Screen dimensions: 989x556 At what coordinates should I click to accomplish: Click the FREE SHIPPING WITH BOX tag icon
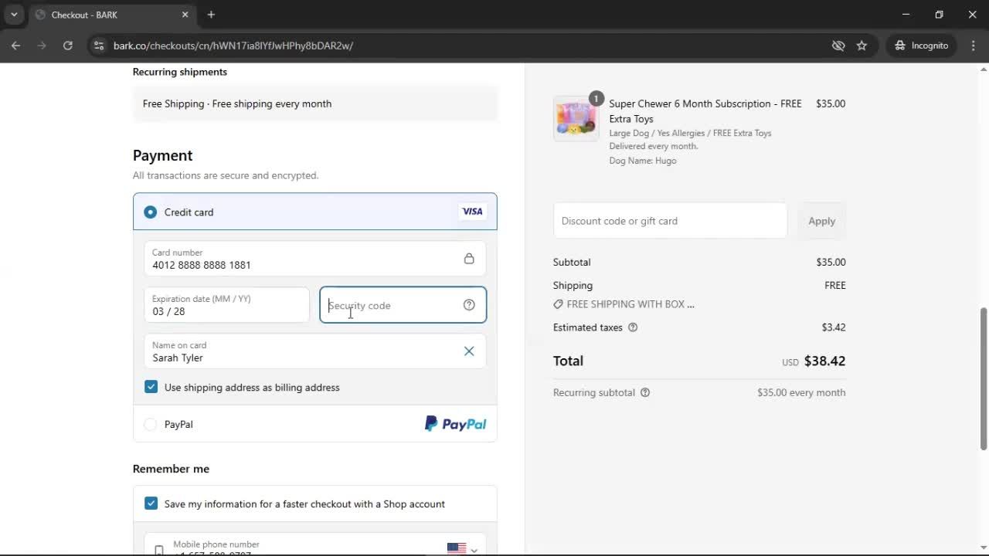tap(558, 304)
